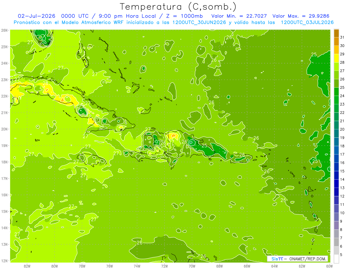Click the "66W" longitude axis label
The width and height of the screenshot is (350, 270).
click(247, 266)
